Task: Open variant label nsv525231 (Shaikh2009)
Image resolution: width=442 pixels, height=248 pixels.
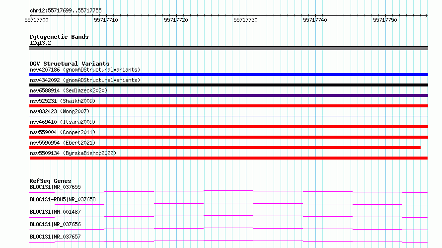Action: coord(63,101)
